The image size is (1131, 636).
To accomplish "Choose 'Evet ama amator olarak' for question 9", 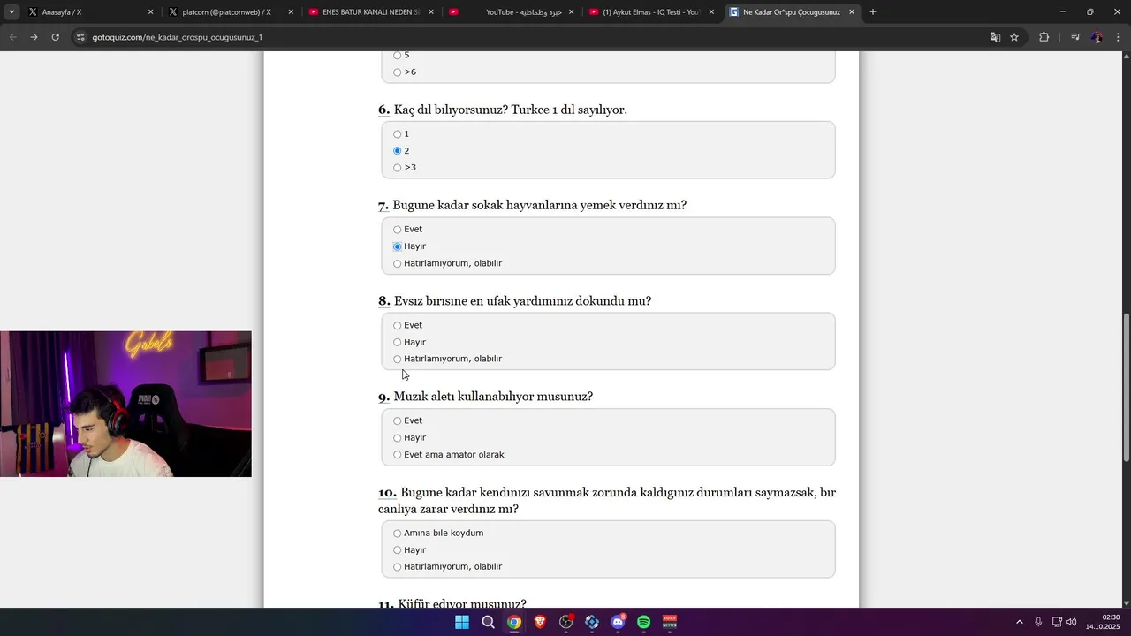I will [x=398, y=455].
